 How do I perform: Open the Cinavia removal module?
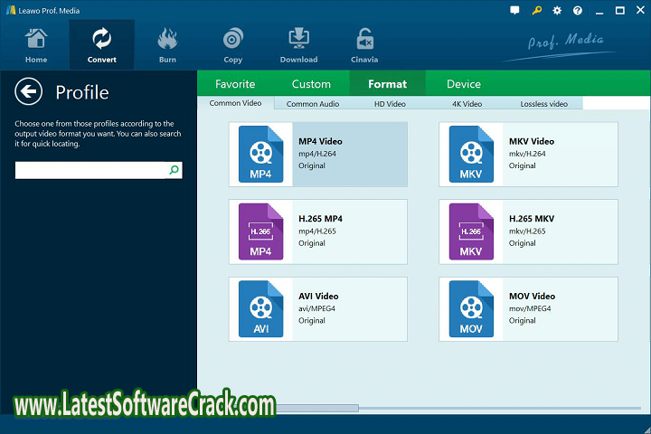coord(365,45)
